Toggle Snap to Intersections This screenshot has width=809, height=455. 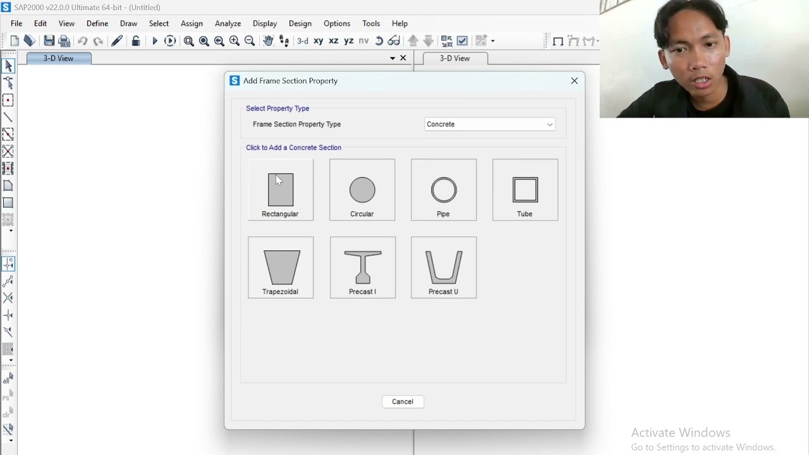click(8, 298)
